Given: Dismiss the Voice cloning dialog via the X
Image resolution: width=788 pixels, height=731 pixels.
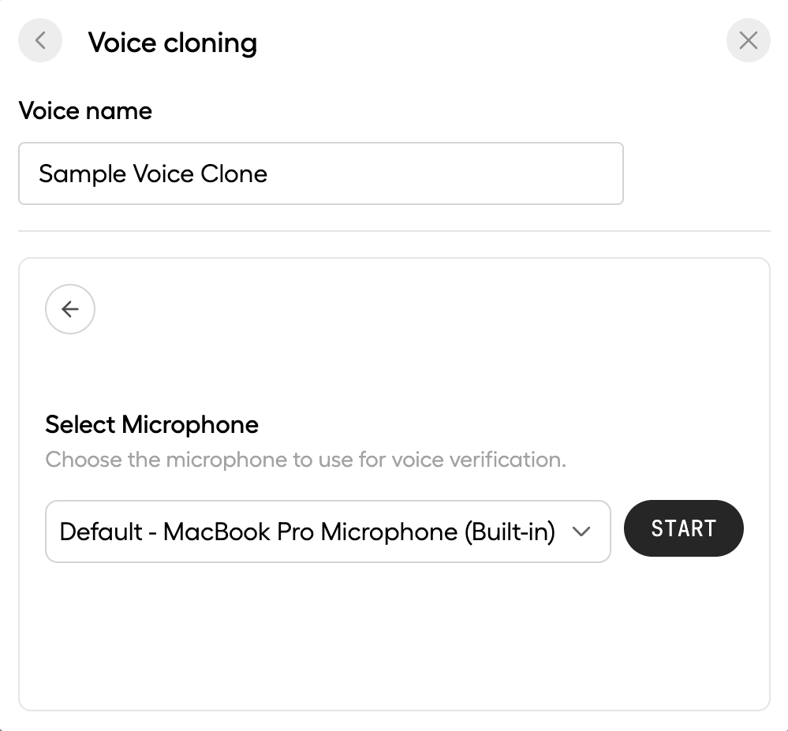Looking at the screenshot, I should click(x=747, y=40).
